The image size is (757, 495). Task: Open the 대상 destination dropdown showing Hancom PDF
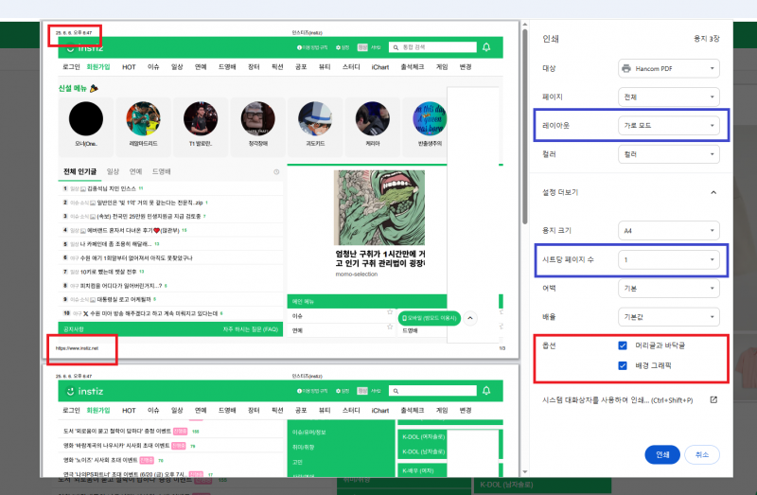[669, 68]
